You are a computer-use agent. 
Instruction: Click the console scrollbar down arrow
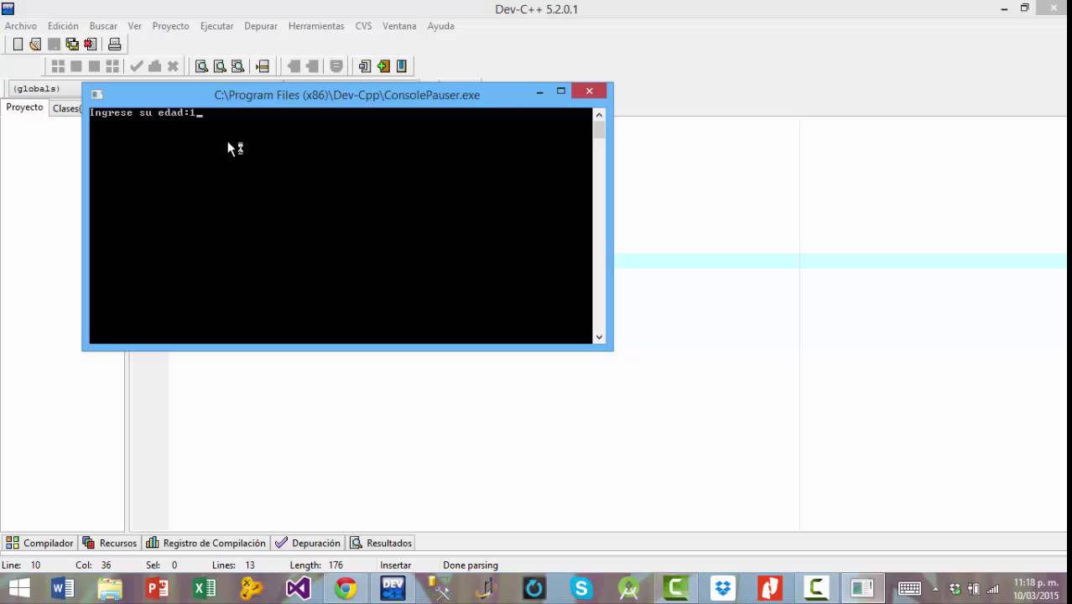599,337
